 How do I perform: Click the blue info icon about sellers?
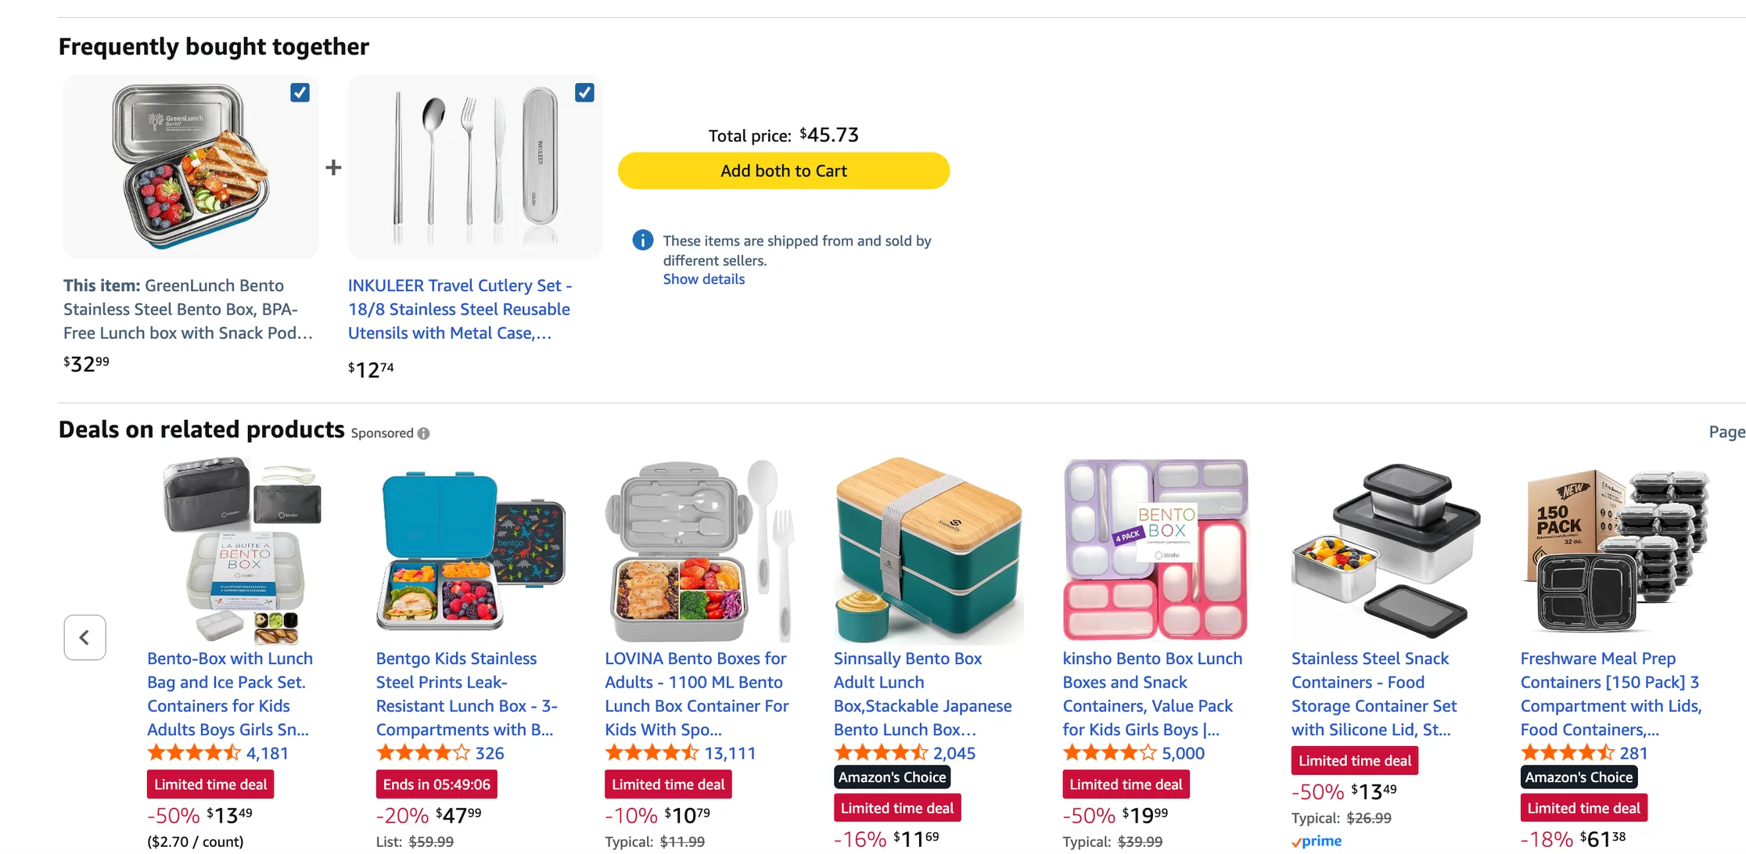642,240
